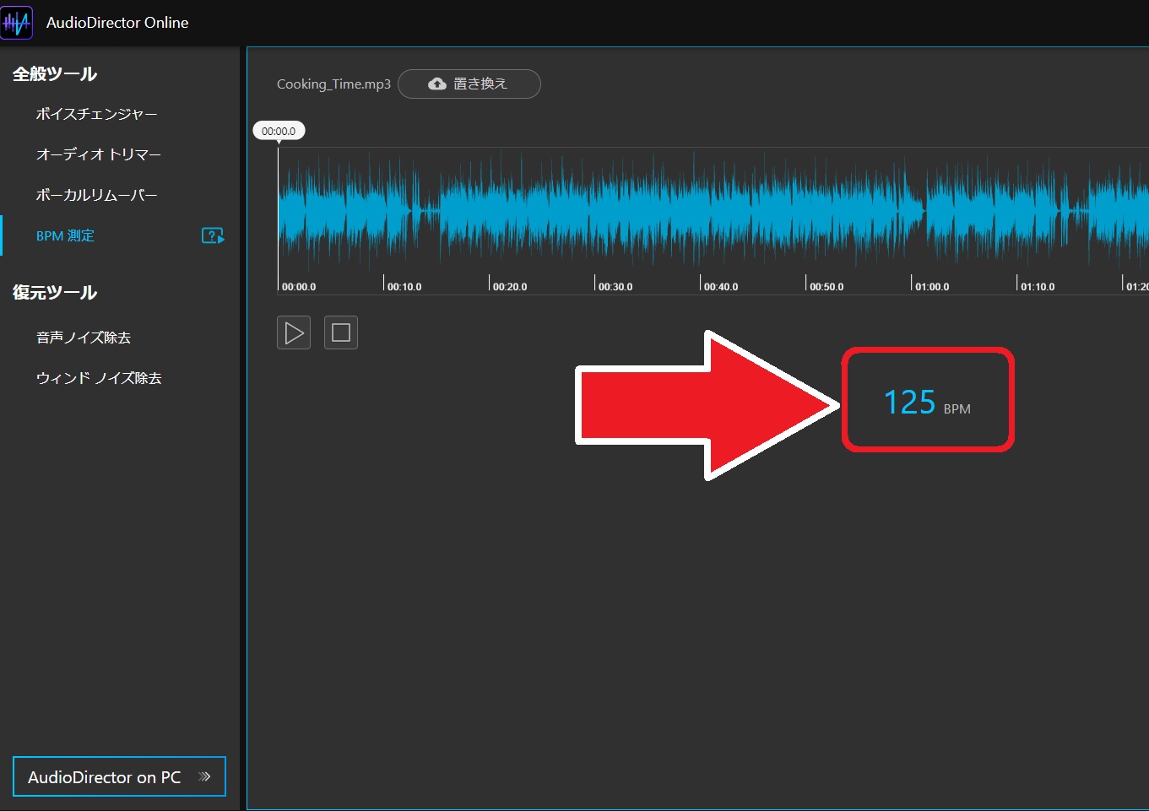Click the blue audio waveform display

coord(713,209)
